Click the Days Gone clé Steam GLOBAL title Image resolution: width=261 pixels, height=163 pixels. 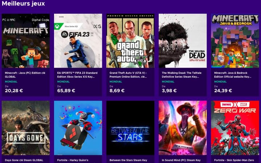click(24, 160)
